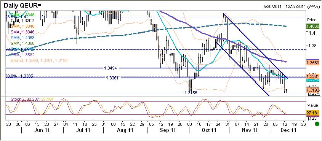This screenshot has width=322, height=141.
Task: Click the '23' date tick on time axis
Action: tap(8, 124)
